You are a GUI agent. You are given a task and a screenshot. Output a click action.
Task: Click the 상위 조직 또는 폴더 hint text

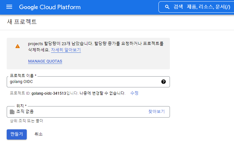click(26, 121)
